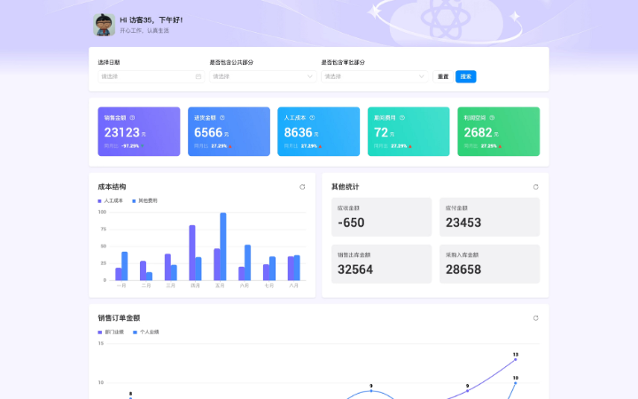Select the 6566 purchase amount card
The width and height of the screenshot is (638, 399).
click(x=229, y=131)
